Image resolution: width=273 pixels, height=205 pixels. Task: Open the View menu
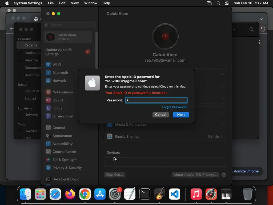(75, 3)
